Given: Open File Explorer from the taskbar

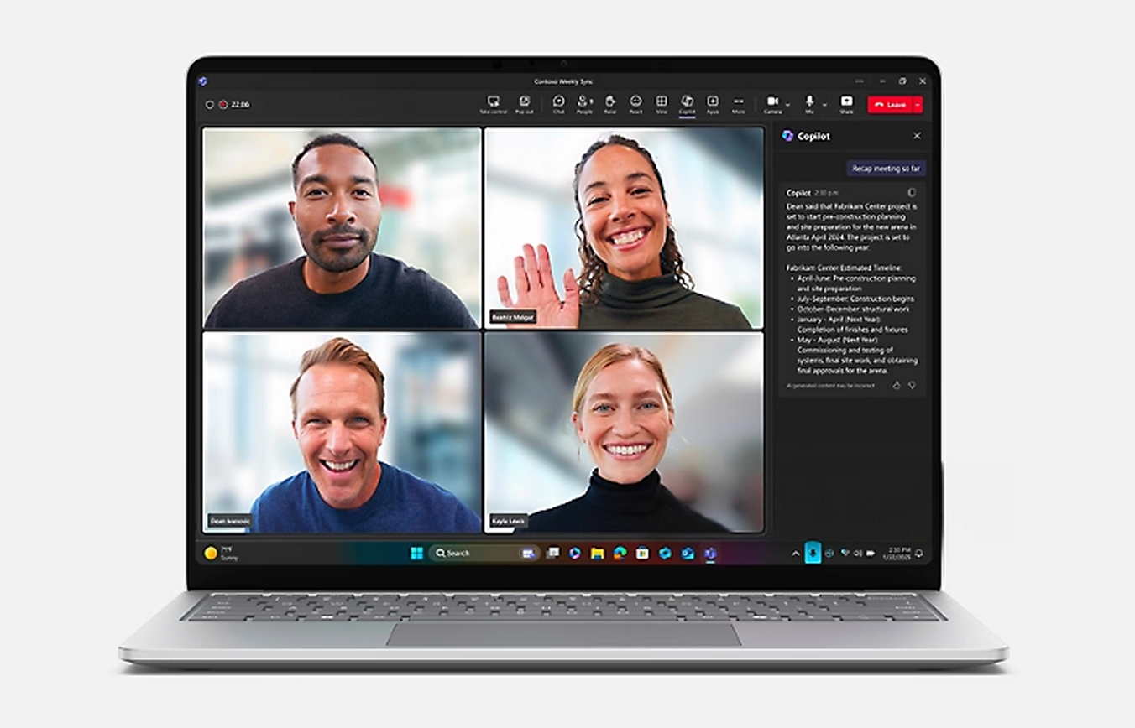Looking at the screenshot, I should 598,553.
